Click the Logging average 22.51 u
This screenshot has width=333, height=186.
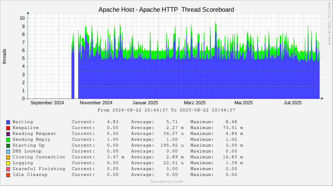[173, 163]
